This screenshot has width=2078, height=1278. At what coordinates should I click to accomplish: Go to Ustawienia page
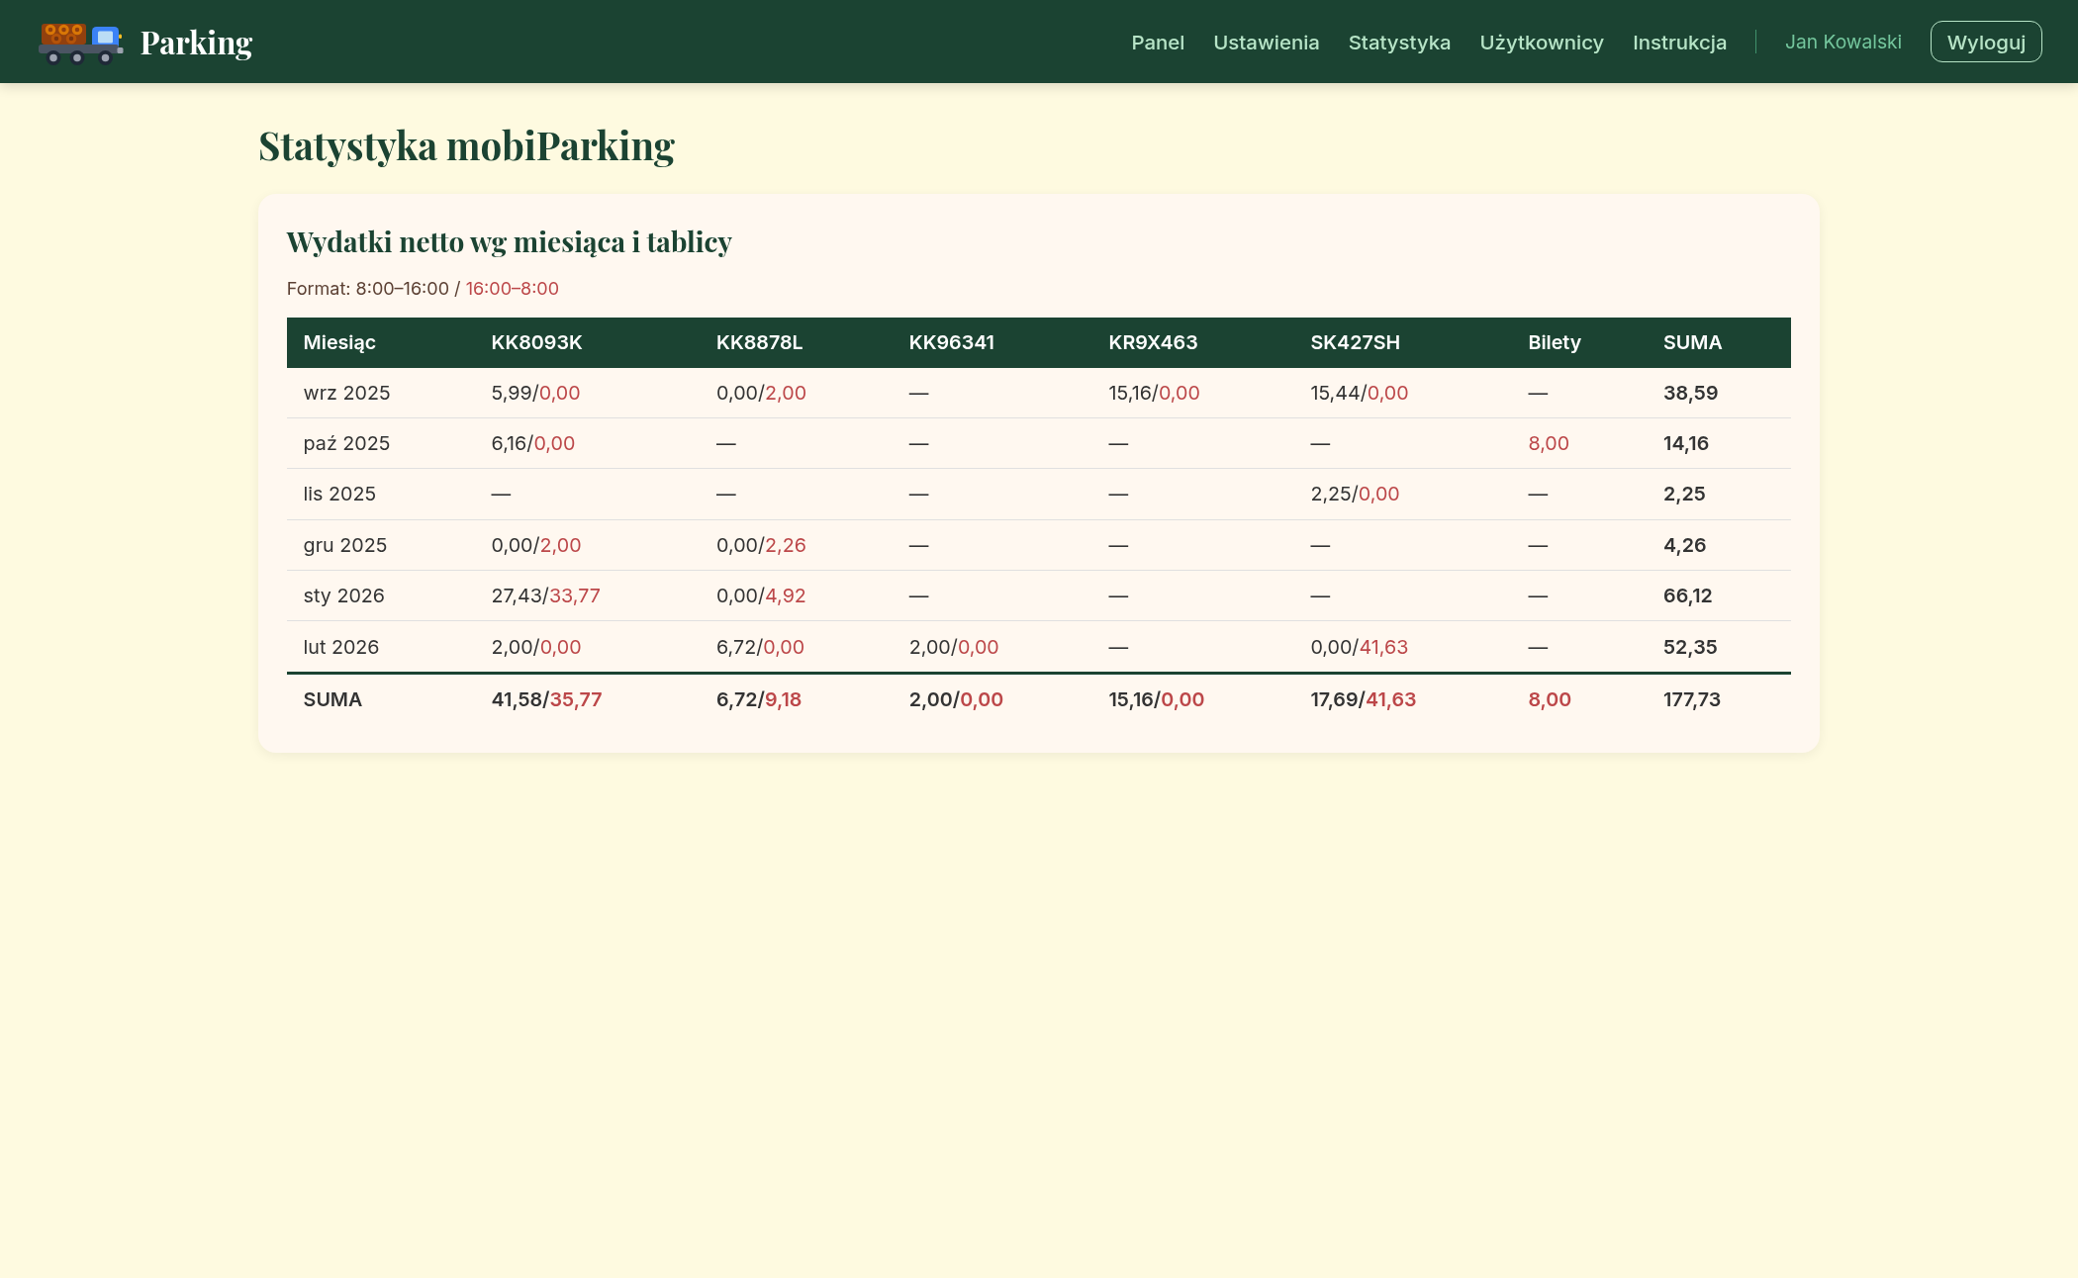point(1266,43)
